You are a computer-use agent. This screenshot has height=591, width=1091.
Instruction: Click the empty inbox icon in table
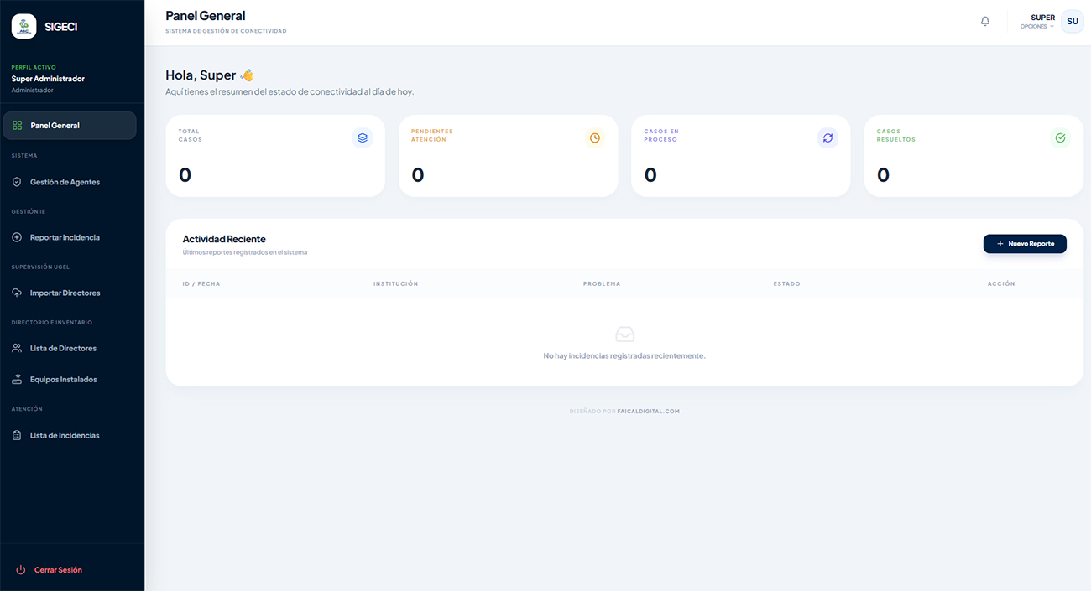tap(624, 334)
